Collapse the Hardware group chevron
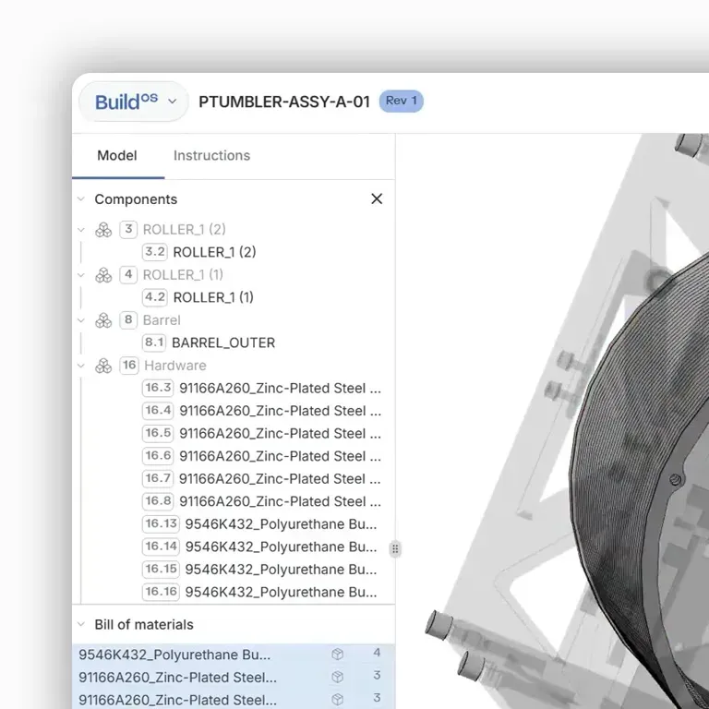The height and width of the screenshot is (709, 709). point(81,366)
